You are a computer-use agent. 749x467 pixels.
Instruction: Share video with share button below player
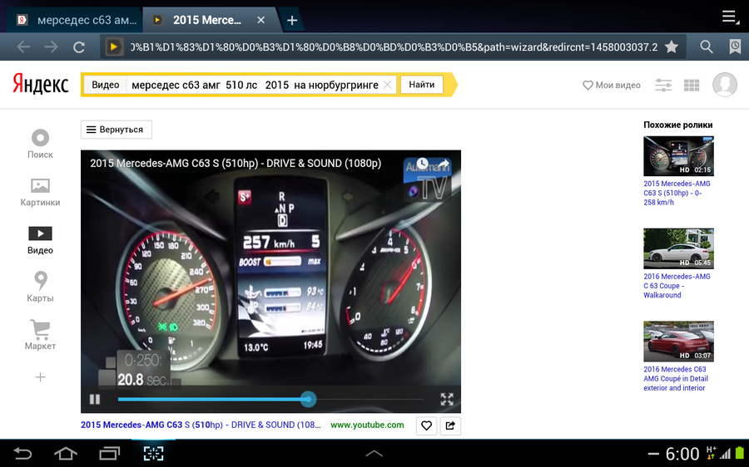point(450,425)
